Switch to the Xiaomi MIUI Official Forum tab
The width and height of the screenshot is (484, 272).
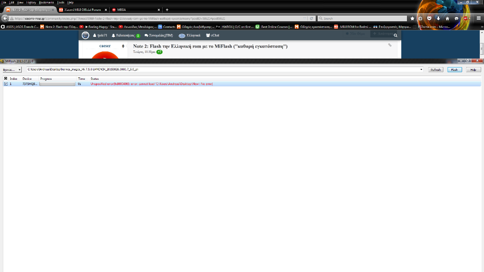click(x=82, y=10)
